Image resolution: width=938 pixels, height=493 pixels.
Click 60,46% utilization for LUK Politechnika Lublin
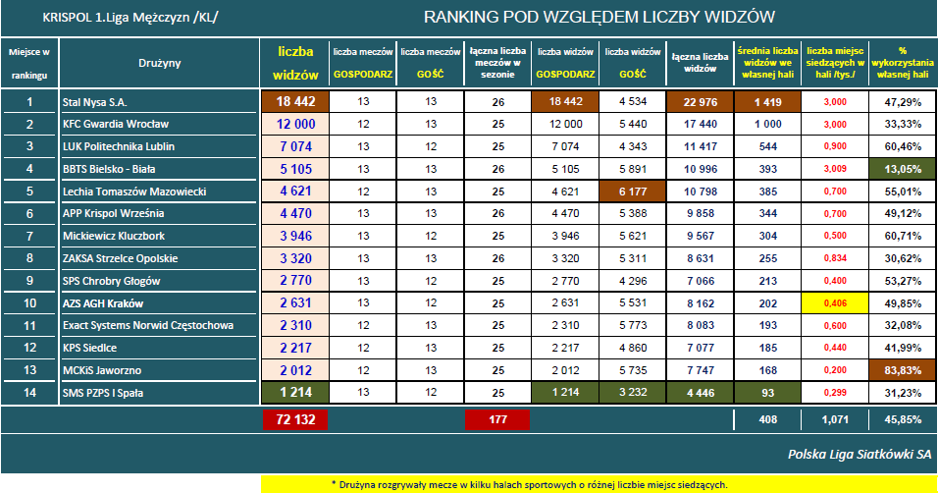(x=903, y=146)
